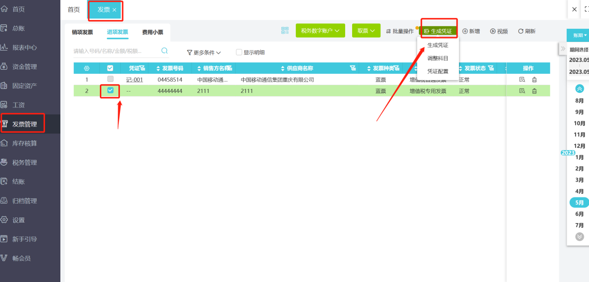Click 刷新 refresh in toolbar

click(x=527, y=31)
